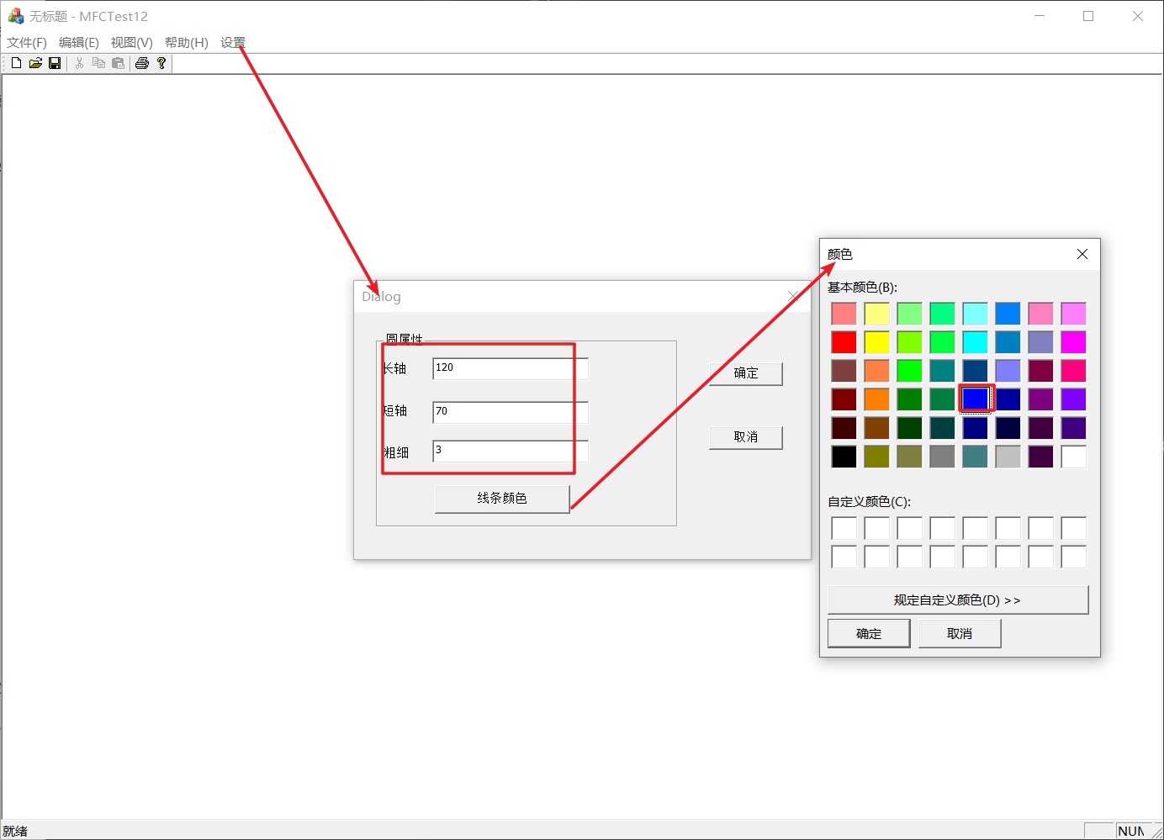Click the Save toolbar icon
Screen dimensions: 1164x840
[55, 63]
